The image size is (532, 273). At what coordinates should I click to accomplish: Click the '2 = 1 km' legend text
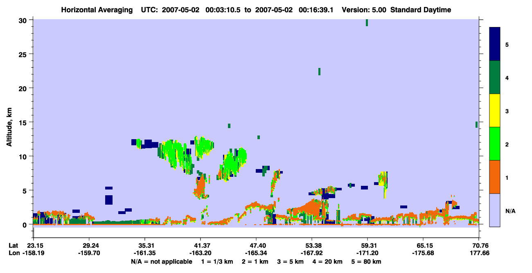256,262
